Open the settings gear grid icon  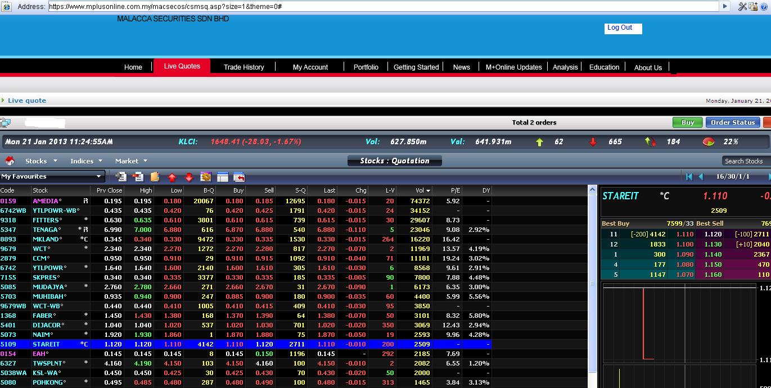(205, 177)
